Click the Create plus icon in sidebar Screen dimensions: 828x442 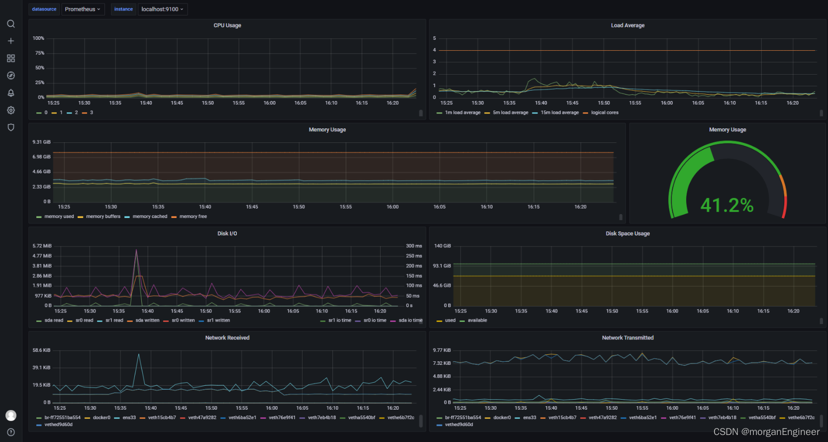pos(11,41)
